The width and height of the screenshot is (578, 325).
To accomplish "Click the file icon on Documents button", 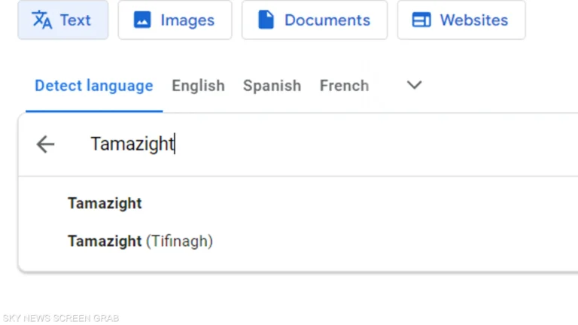I will (x=266, y=20).
